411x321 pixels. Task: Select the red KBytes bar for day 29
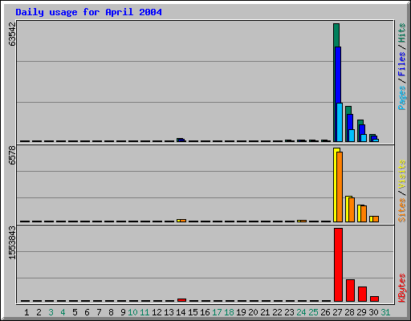(362, 295)
